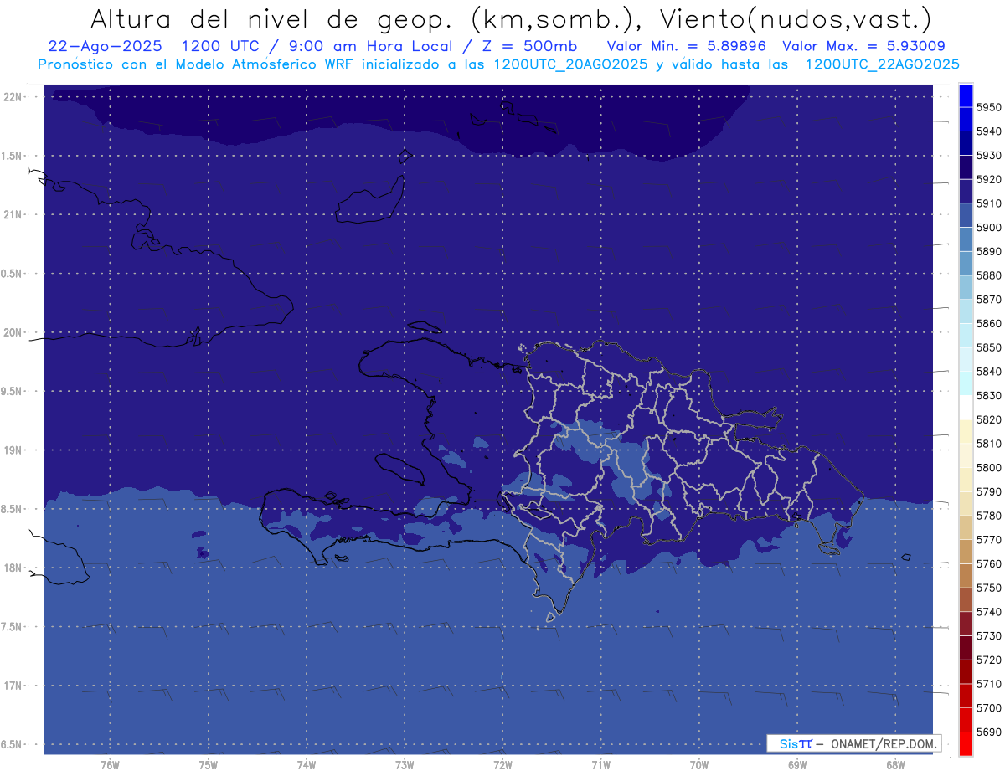Screen dimensions: 1005x776
Task: Click the 5950 color scale label
Action: click(988, 108)
